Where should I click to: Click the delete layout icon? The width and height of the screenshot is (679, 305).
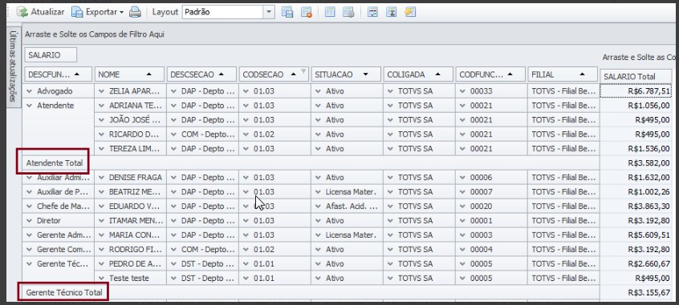[307, 12]
